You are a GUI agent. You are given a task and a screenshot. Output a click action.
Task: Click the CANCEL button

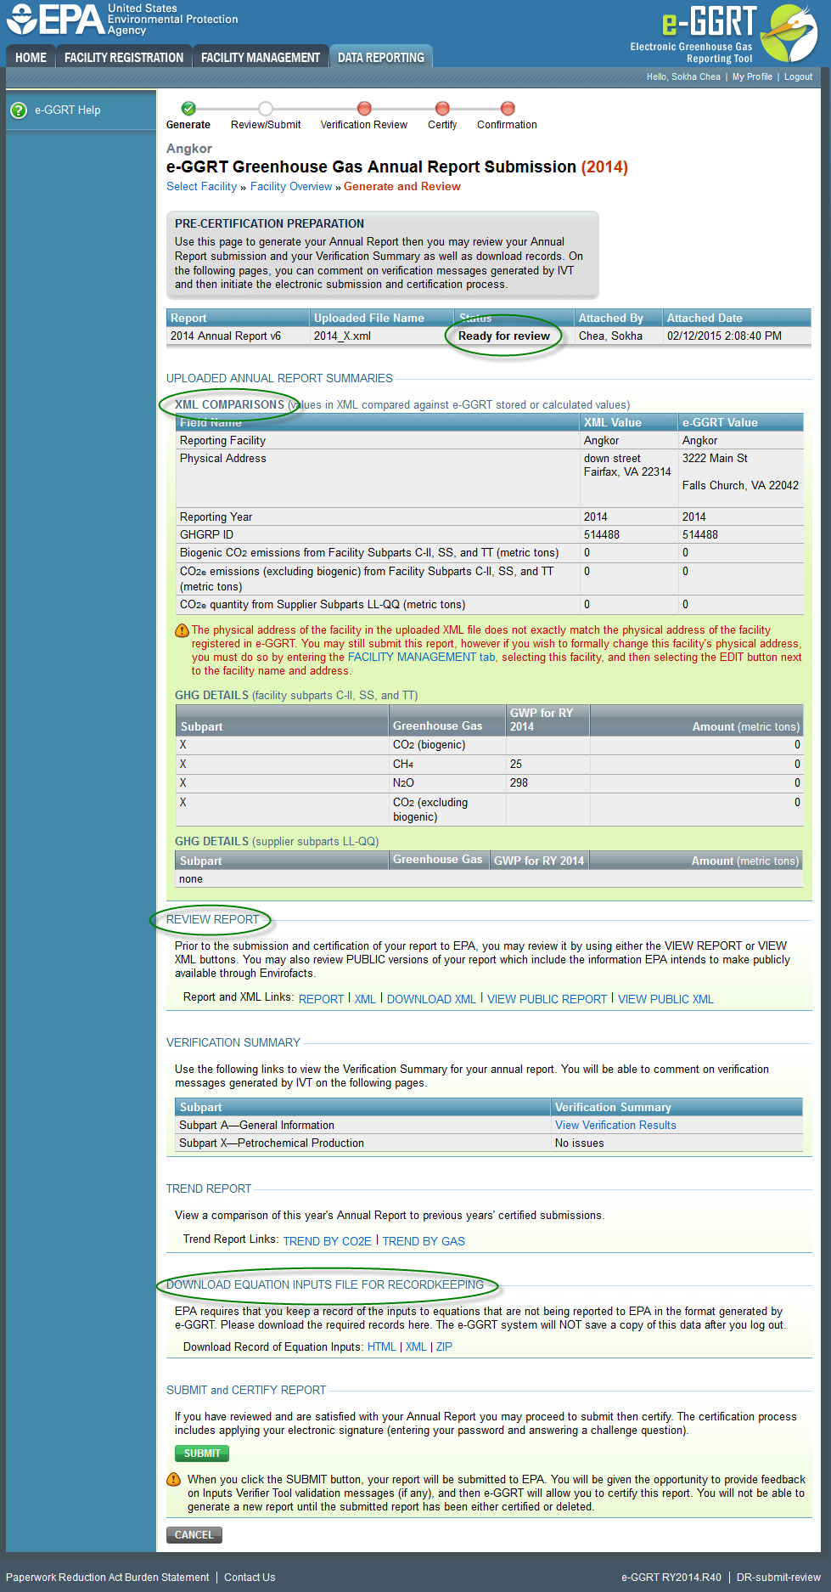pyautogui.click(x=194, y=1535)
